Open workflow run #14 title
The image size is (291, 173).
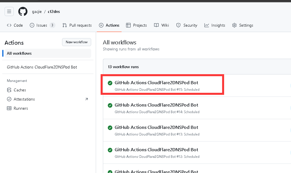pyautogui.click(x=156, y=105)
